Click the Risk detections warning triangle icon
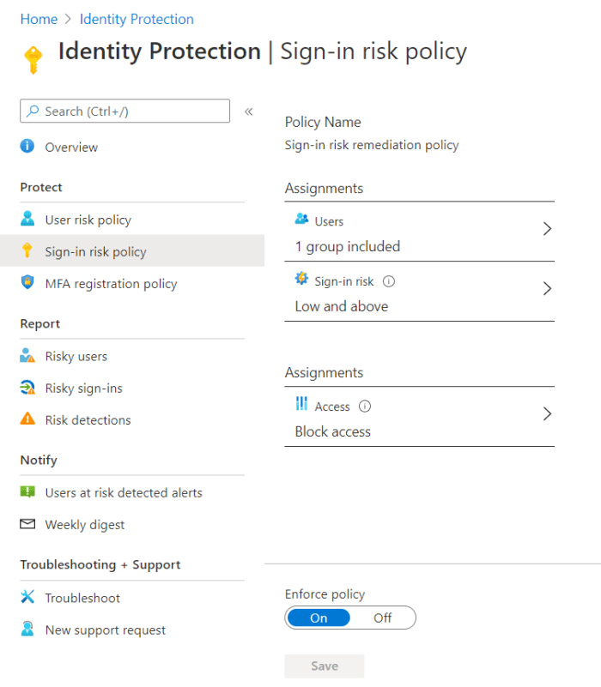 tap(27, 419)
